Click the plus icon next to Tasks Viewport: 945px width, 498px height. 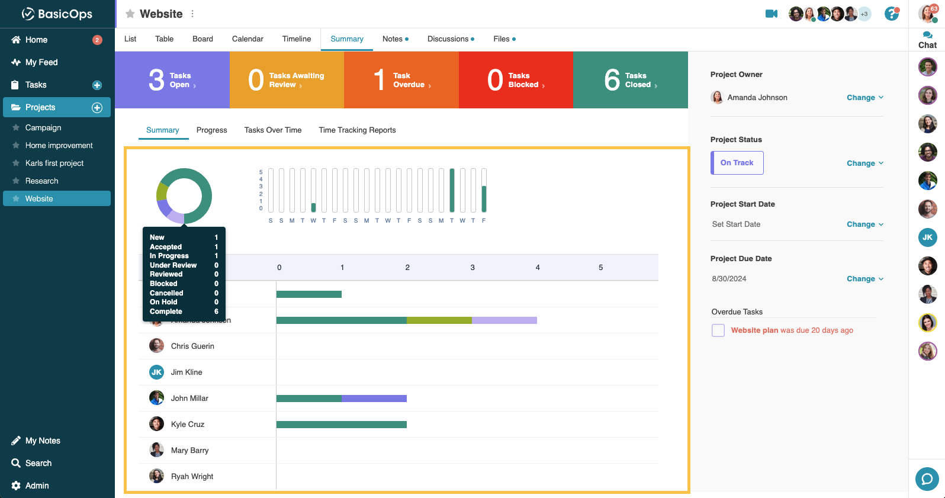[97, 85]
